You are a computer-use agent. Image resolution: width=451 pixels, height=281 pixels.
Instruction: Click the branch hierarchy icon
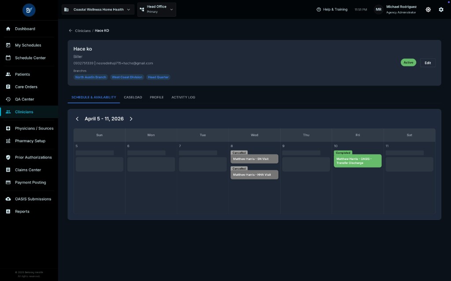coord(142,10)
